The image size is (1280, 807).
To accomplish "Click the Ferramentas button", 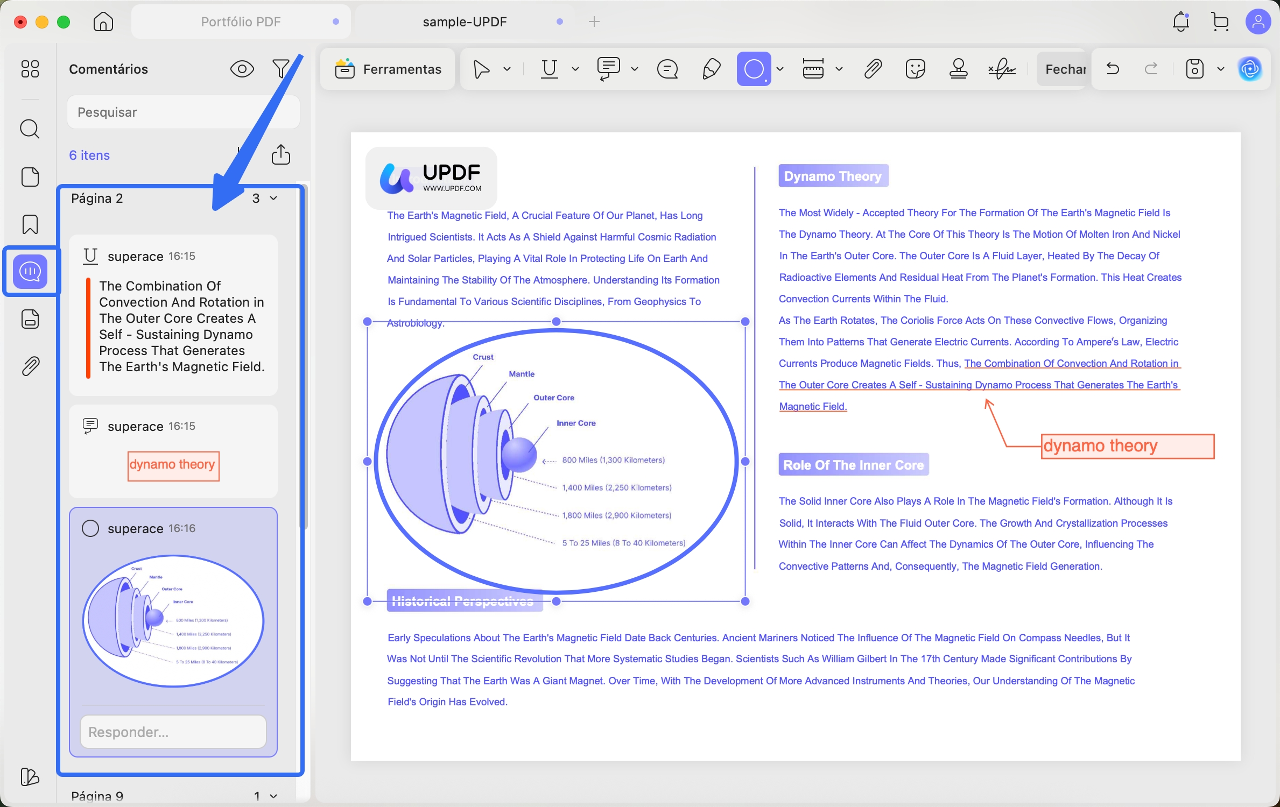I will point(388,69).
